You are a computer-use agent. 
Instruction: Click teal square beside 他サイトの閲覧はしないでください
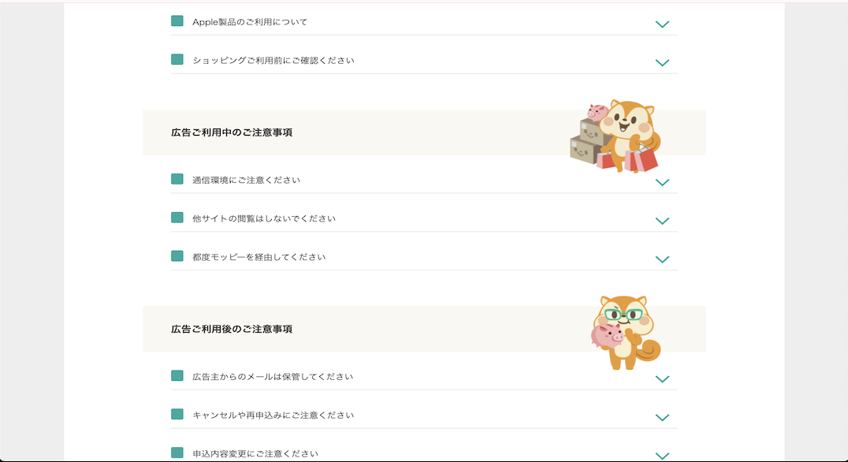click(x=177, y=218)
